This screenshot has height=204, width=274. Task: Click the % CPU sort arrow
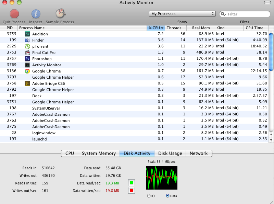pos(162,28)
